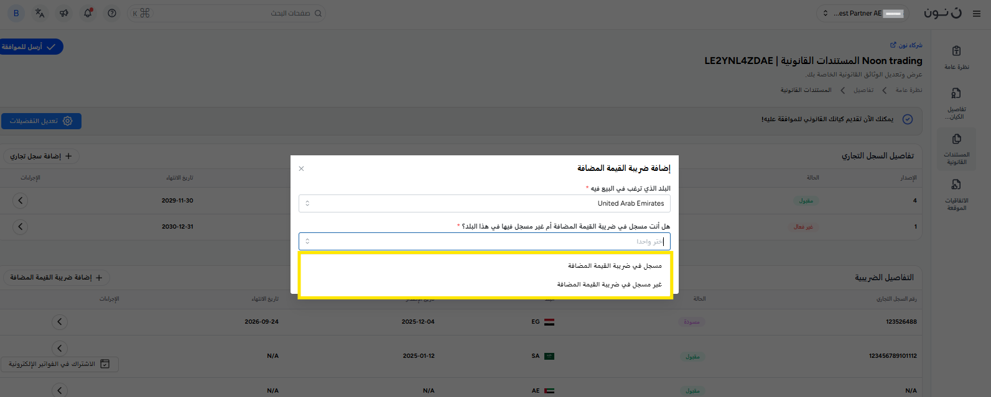Select مسجل في ضريبة القيمة المضافة option
This screenshot has height=397, width=991.
(x=615, y=266)
